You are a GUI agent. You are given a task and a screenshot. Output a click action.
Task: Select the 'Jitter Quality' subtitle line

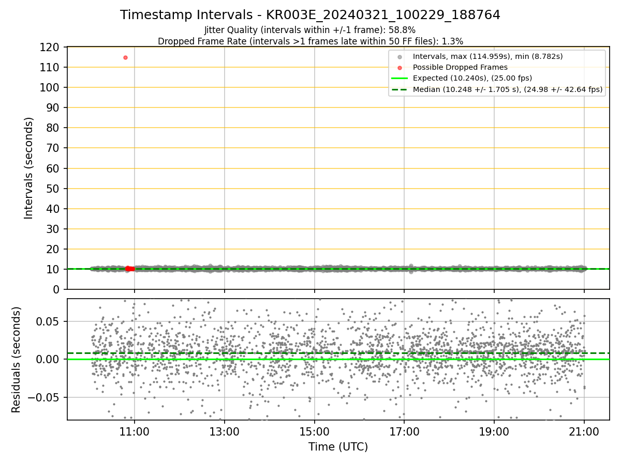click(310, 30)
